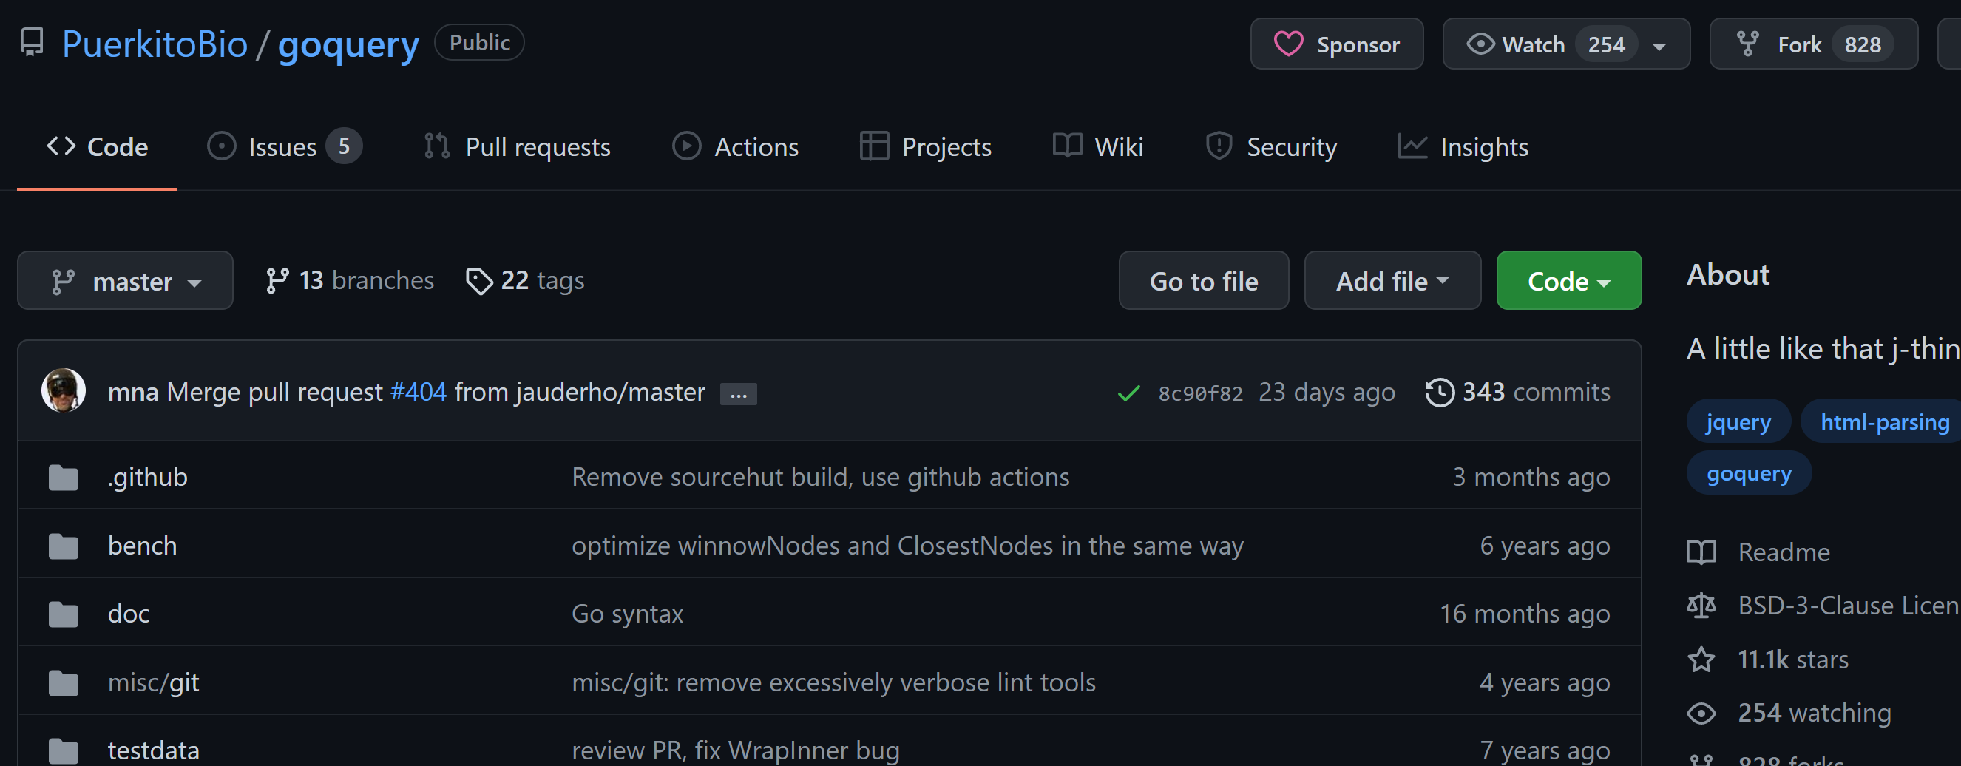Select the jquery topic tag

(1738, 421)
